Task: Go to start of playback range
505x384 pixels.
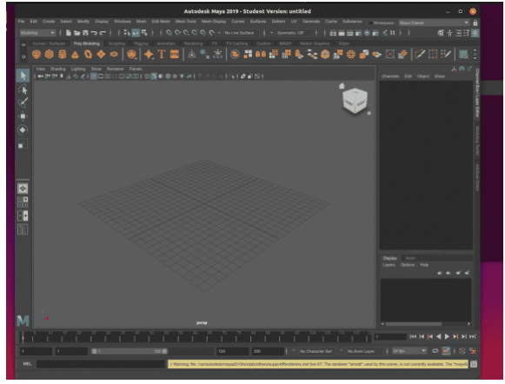Action: 413,337
